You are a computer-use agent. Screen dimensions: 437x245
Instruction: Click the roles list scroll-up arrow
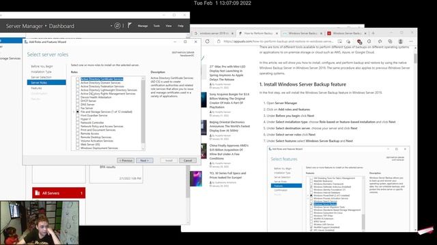tap(143, 78)
